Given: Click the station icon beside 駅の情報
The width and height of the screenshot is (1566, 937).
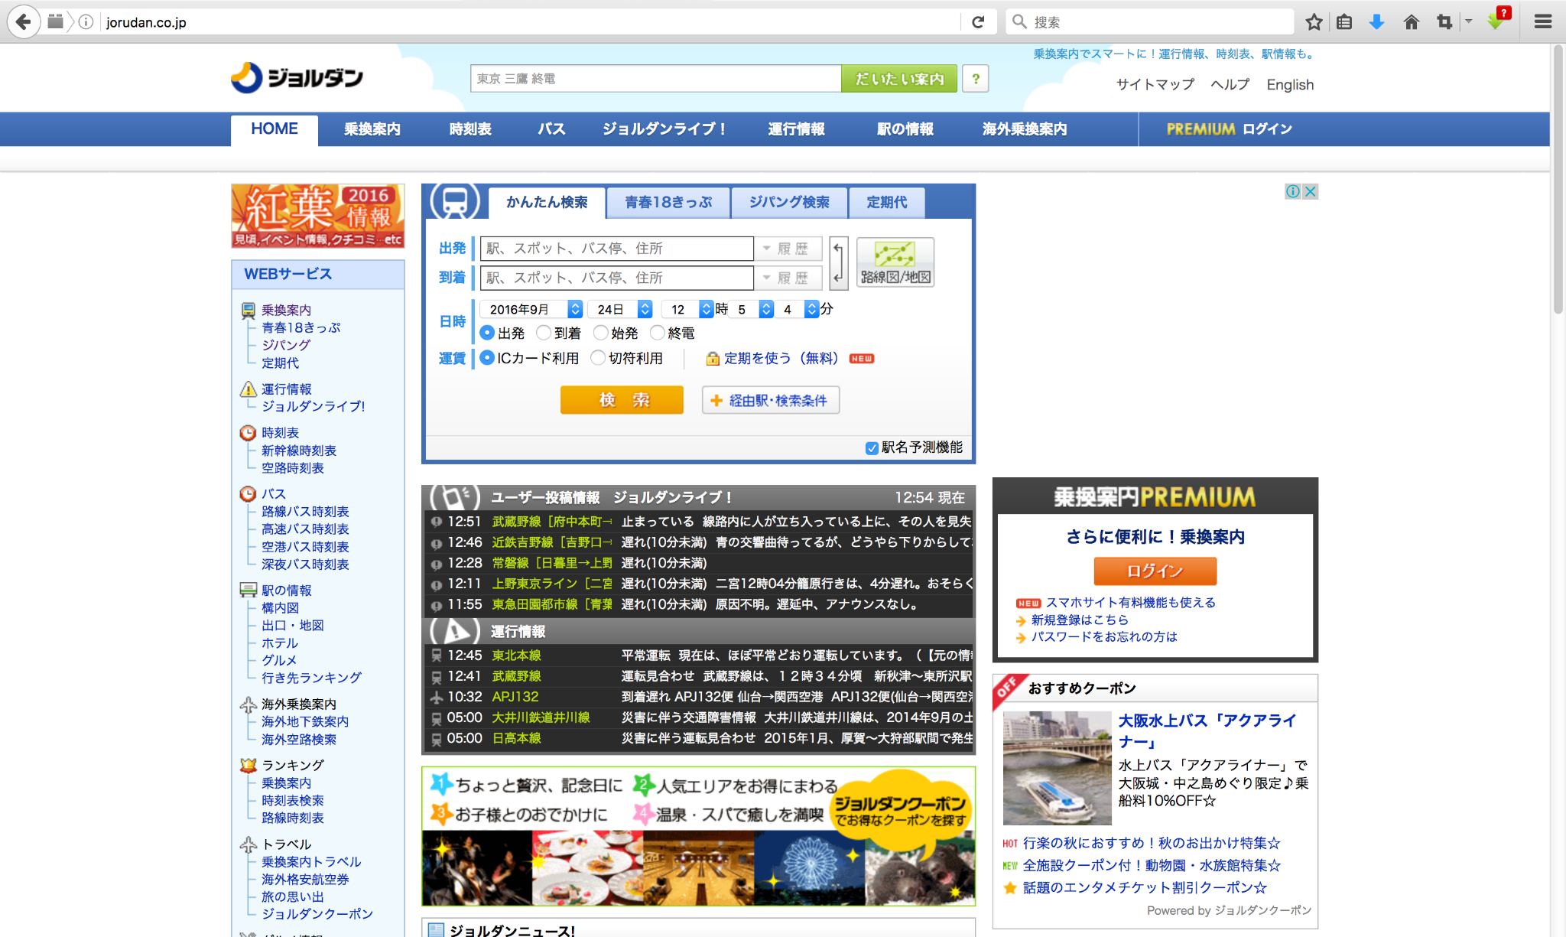Looking at the screenshot, I should point(249,590).
